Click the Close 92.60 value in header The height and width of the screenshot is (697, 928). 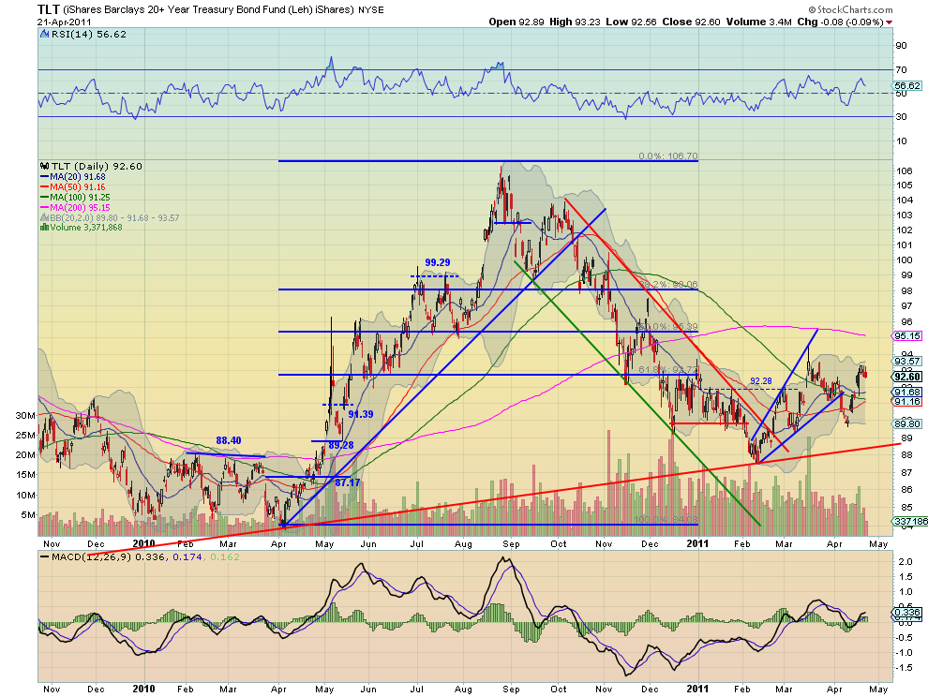point(691,22)
